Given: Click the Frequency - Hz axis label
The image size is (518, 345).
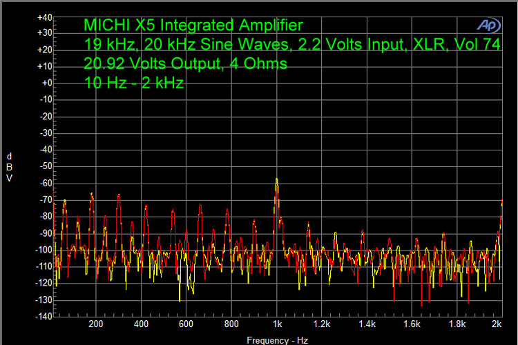Looking at the screenshot, I should pyautogui.click(x=277, y=340).
